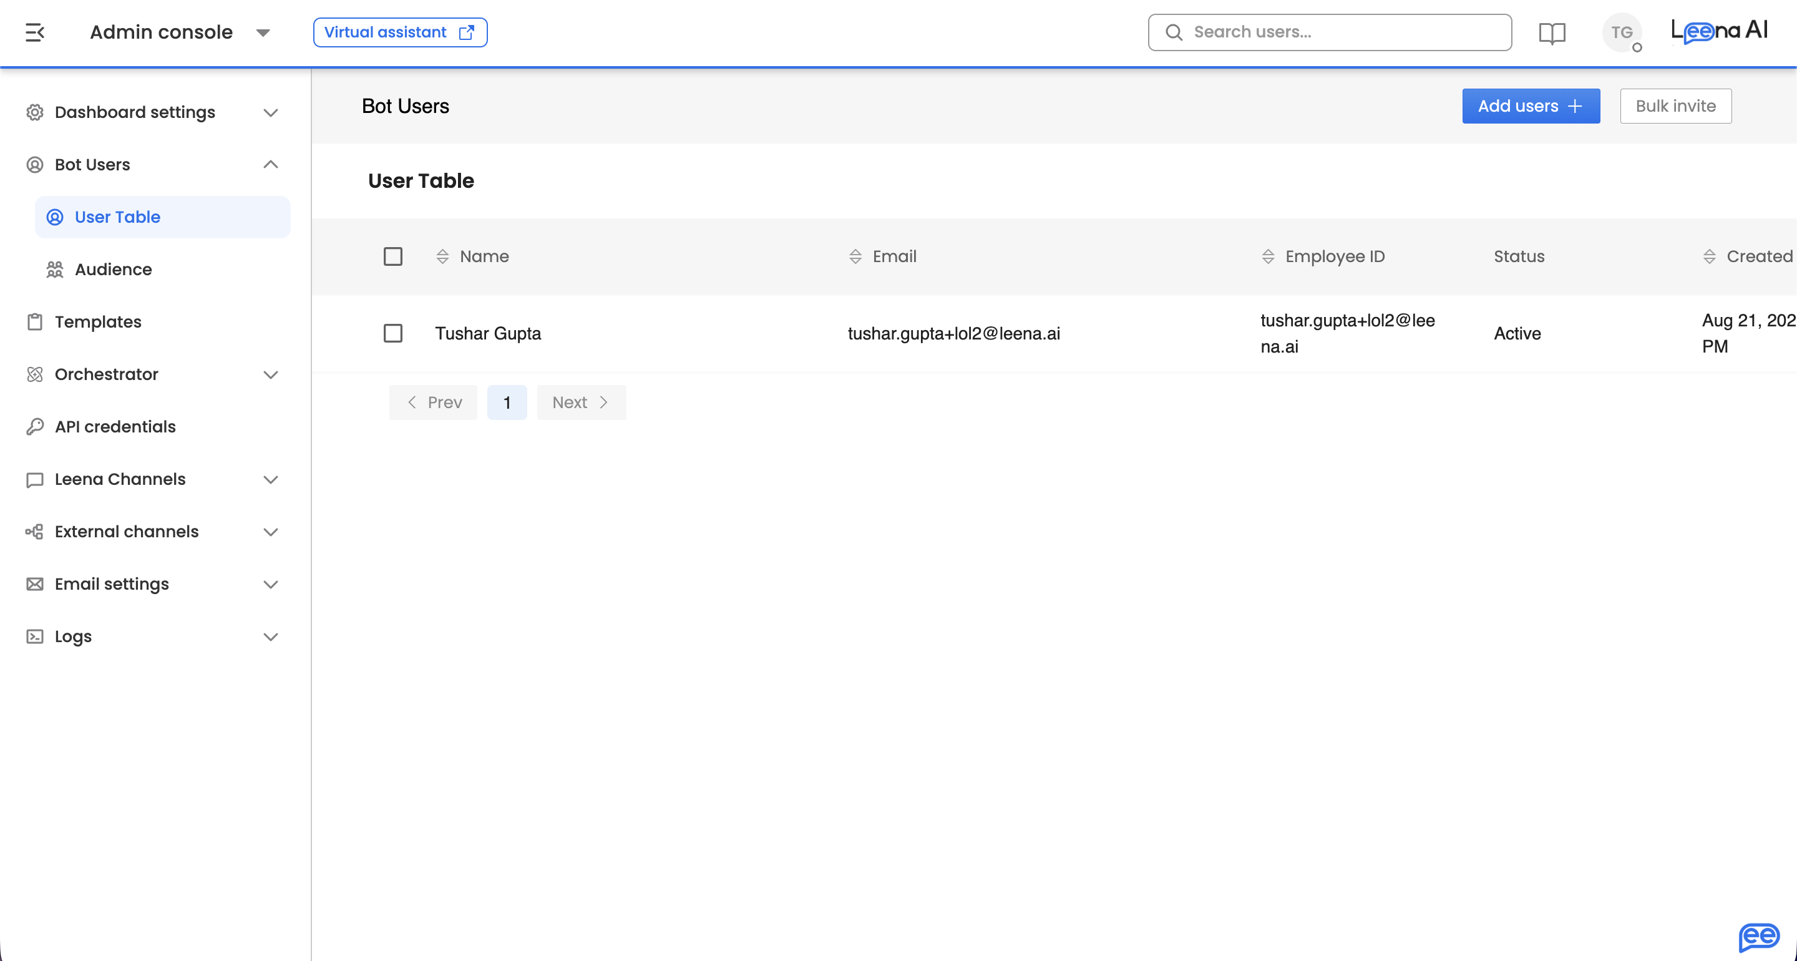Click the Bot Users person icon
Viewport: 1797px width, 961px height.
[x=35, y=165]
